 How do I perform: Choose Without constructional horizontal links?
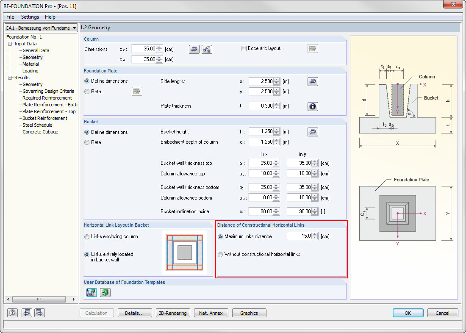(x=220, y=254)
